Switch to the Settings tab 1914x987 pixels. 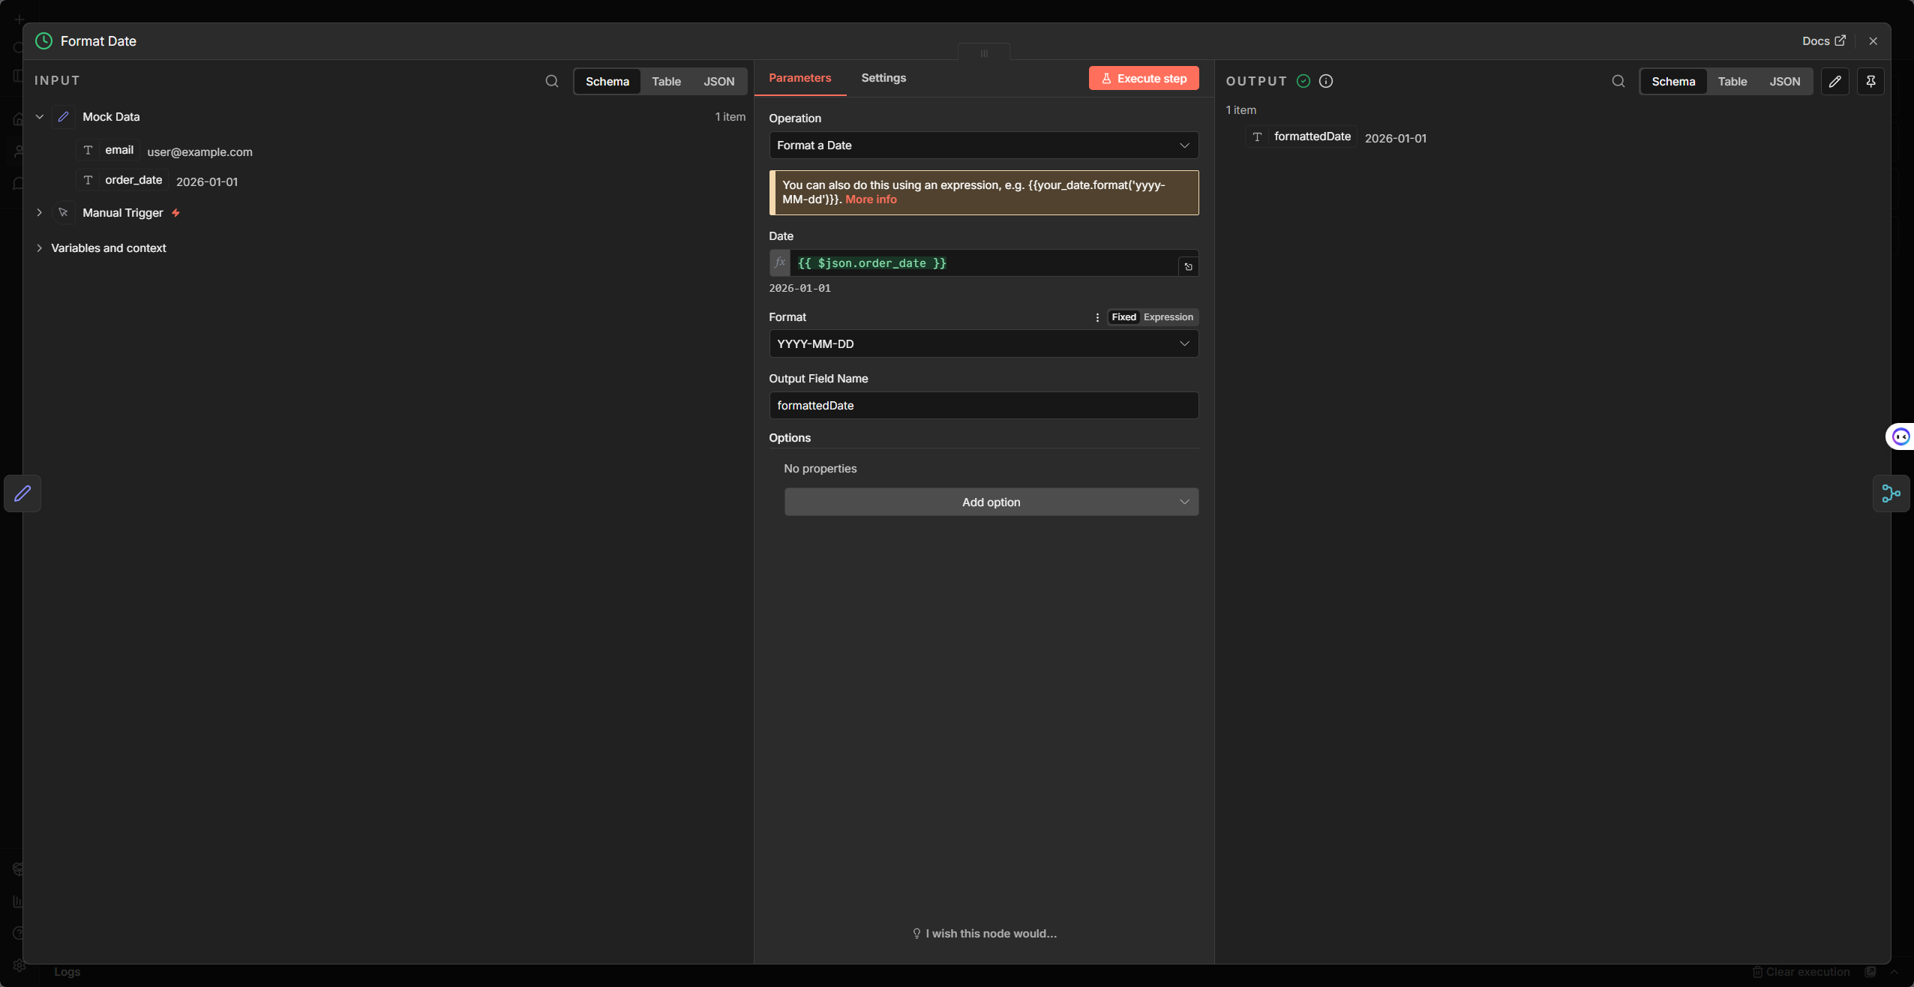coord(883,78)
